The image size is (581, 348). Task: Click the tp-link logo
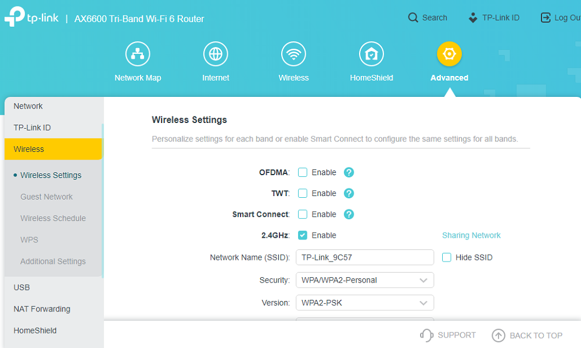[x=31, y=17]
